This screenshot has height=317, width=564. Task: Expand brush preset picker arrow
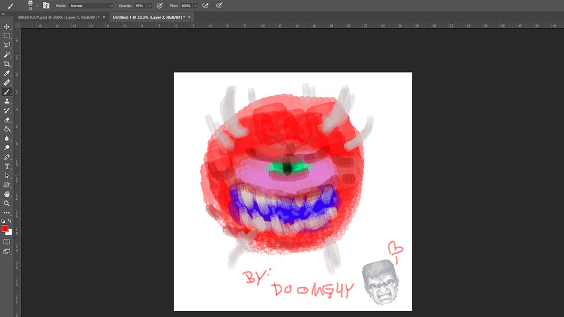[37, 6]
